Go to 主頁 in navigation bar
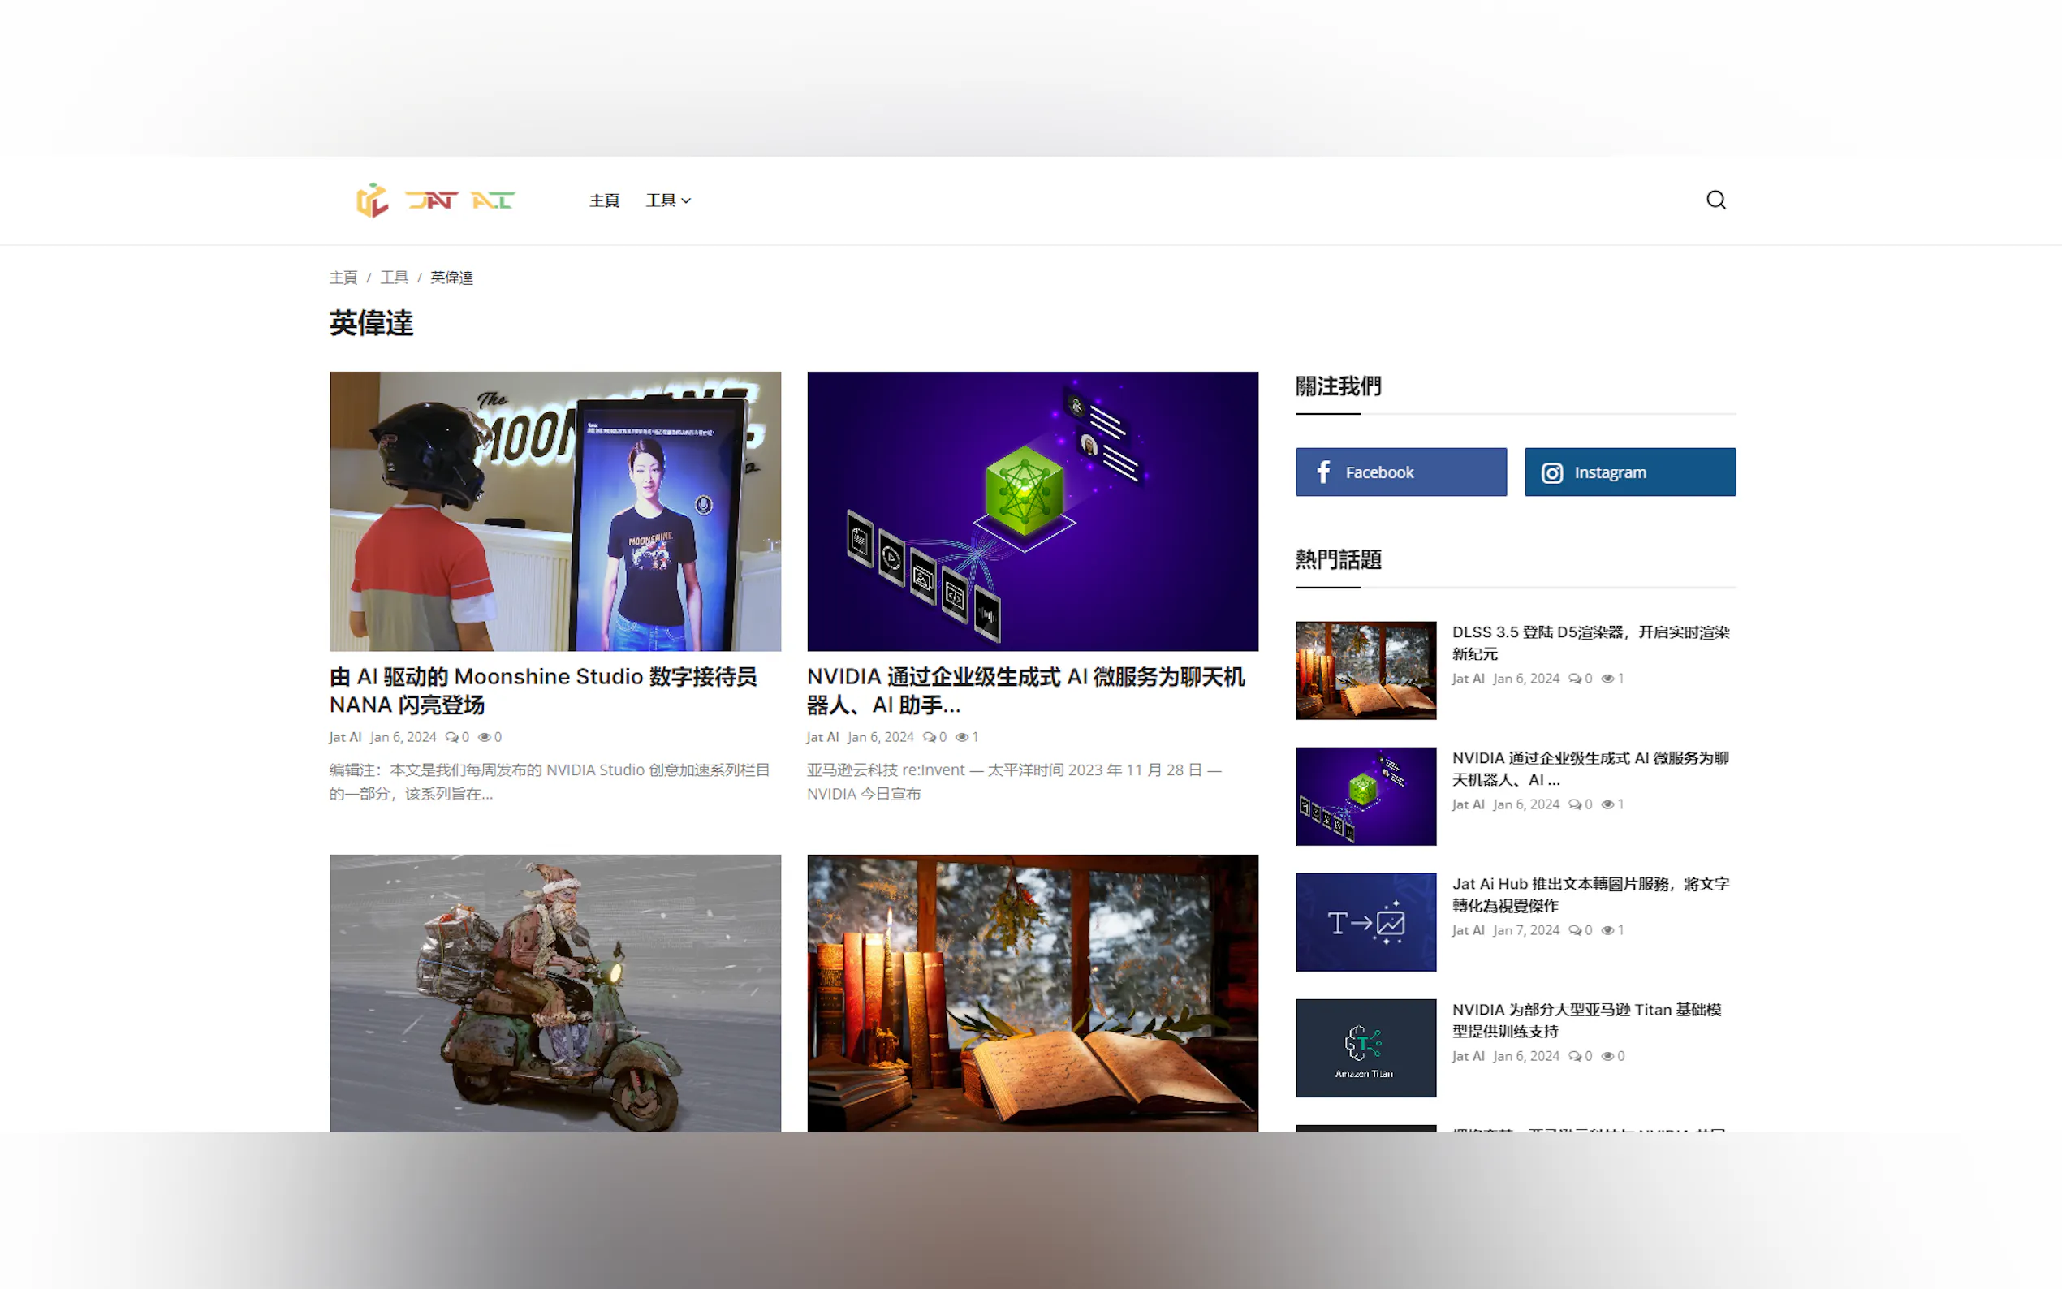The image size is (2062, 1289). pyautogui.click(x=603, y=200)
